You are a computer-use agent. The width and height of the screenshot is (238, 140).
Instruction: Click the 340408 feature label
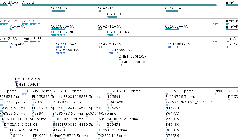coord(117,102)
